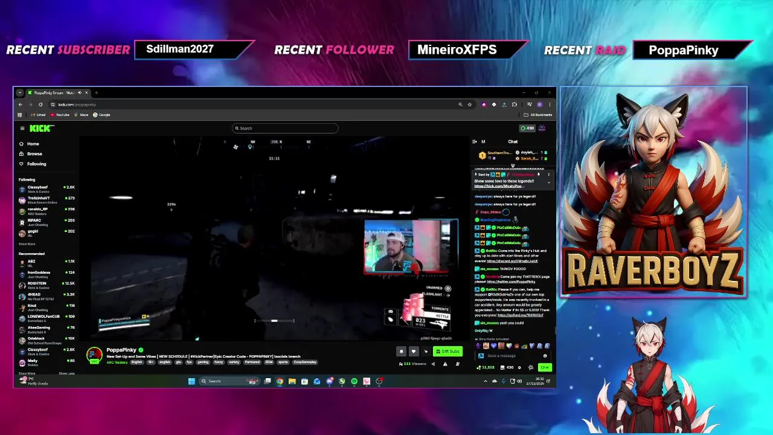This screenshot has height=435, width=773.
Task: Open the Chrome apps grid shortcut
Action: click(x=20, y=115)
